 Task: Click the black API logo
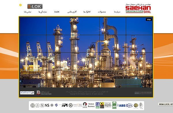click(65, 105)
